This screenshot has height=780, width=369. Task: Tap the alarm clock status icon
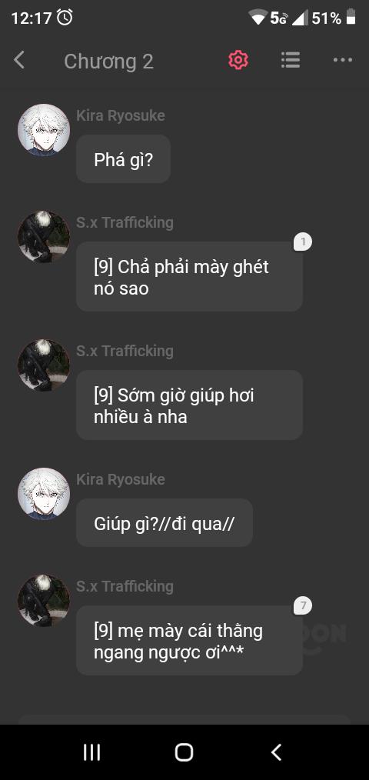(65, 18)
